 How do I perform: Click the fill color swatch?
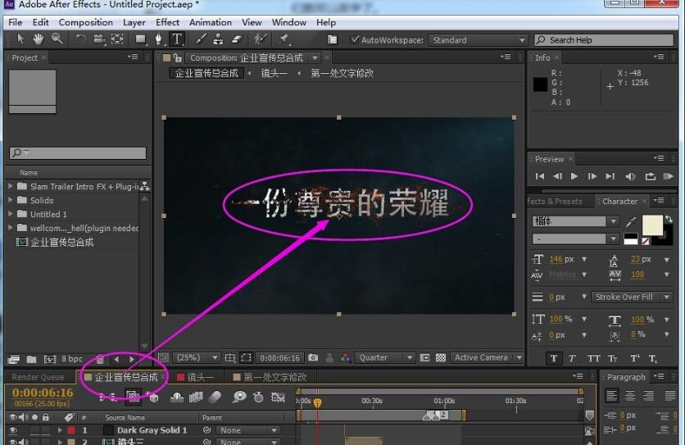[x=651, y=225]
